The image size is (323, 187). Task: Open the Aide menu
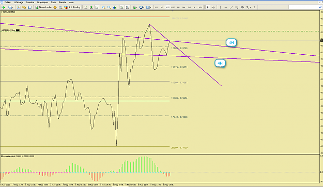(x=71, y=2)
